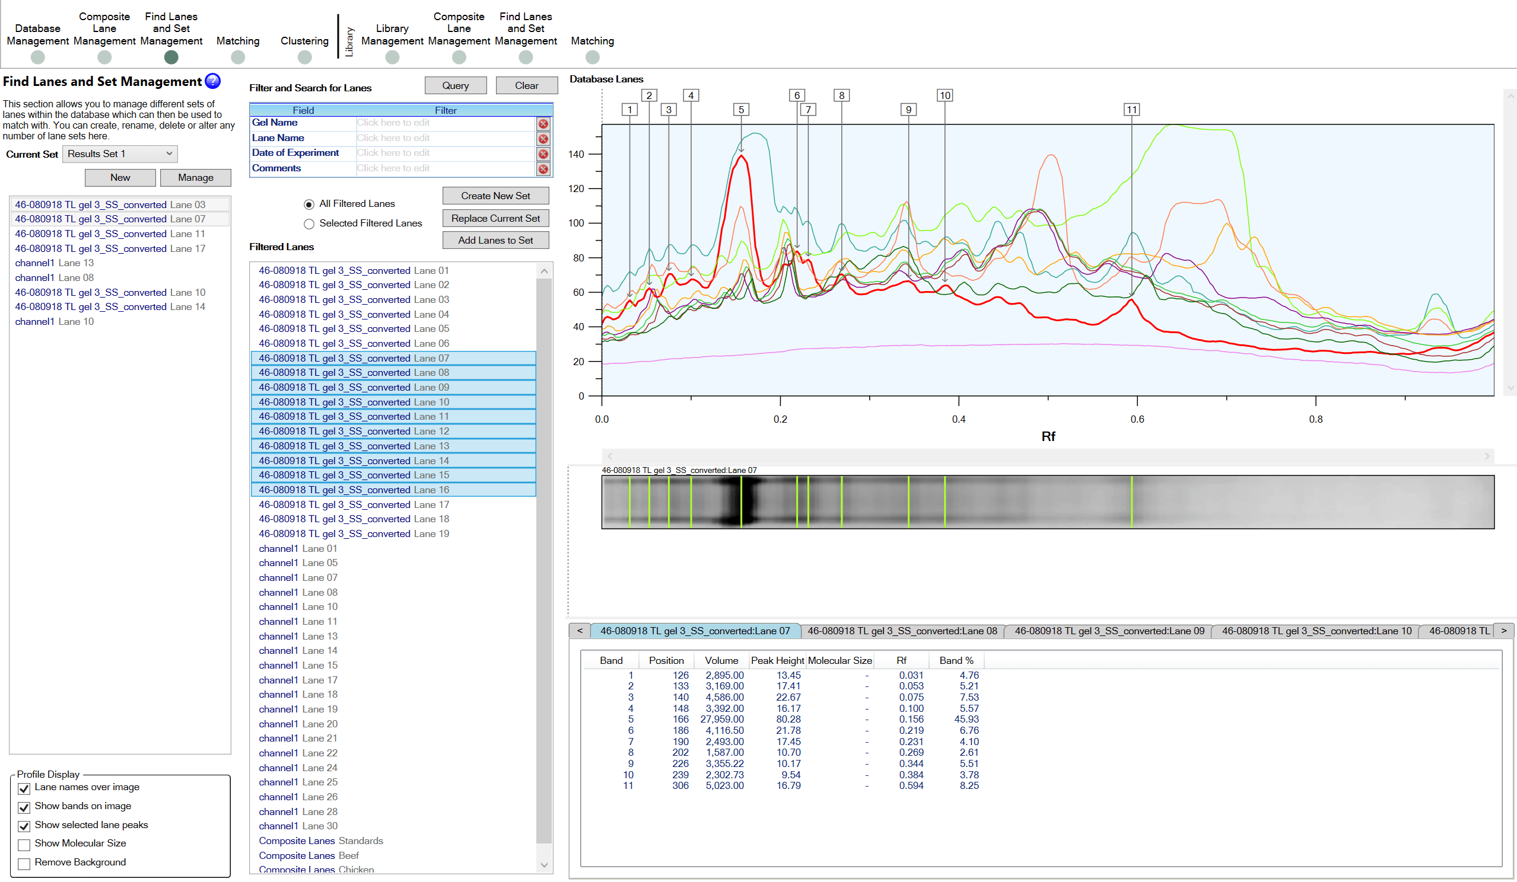Edit the Gel Name filter field
The image size is (1517, 882).
click(x=446, y=123)
